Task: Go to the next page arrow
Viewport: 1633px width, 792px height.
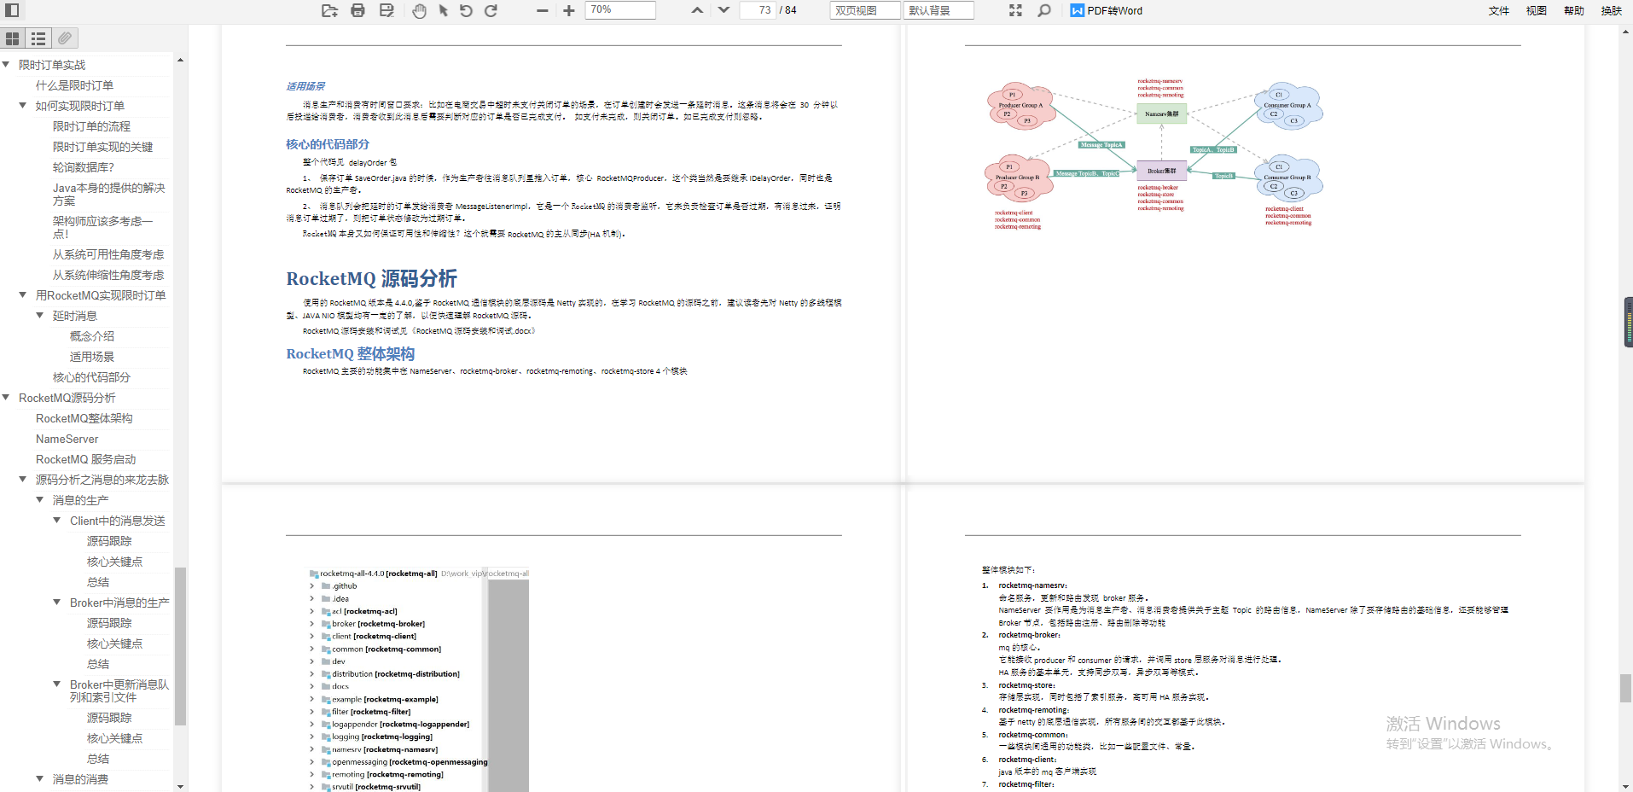Action: tap(724, 10)
